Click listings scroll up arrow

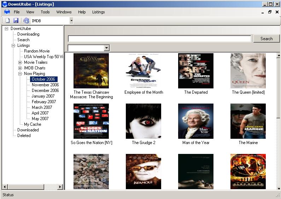278,56
